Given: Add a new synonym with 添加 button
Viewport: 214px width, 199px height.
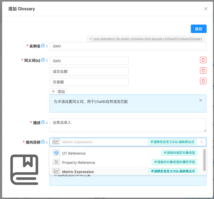Looking at the screenshot, I should [x=58, y=91].
